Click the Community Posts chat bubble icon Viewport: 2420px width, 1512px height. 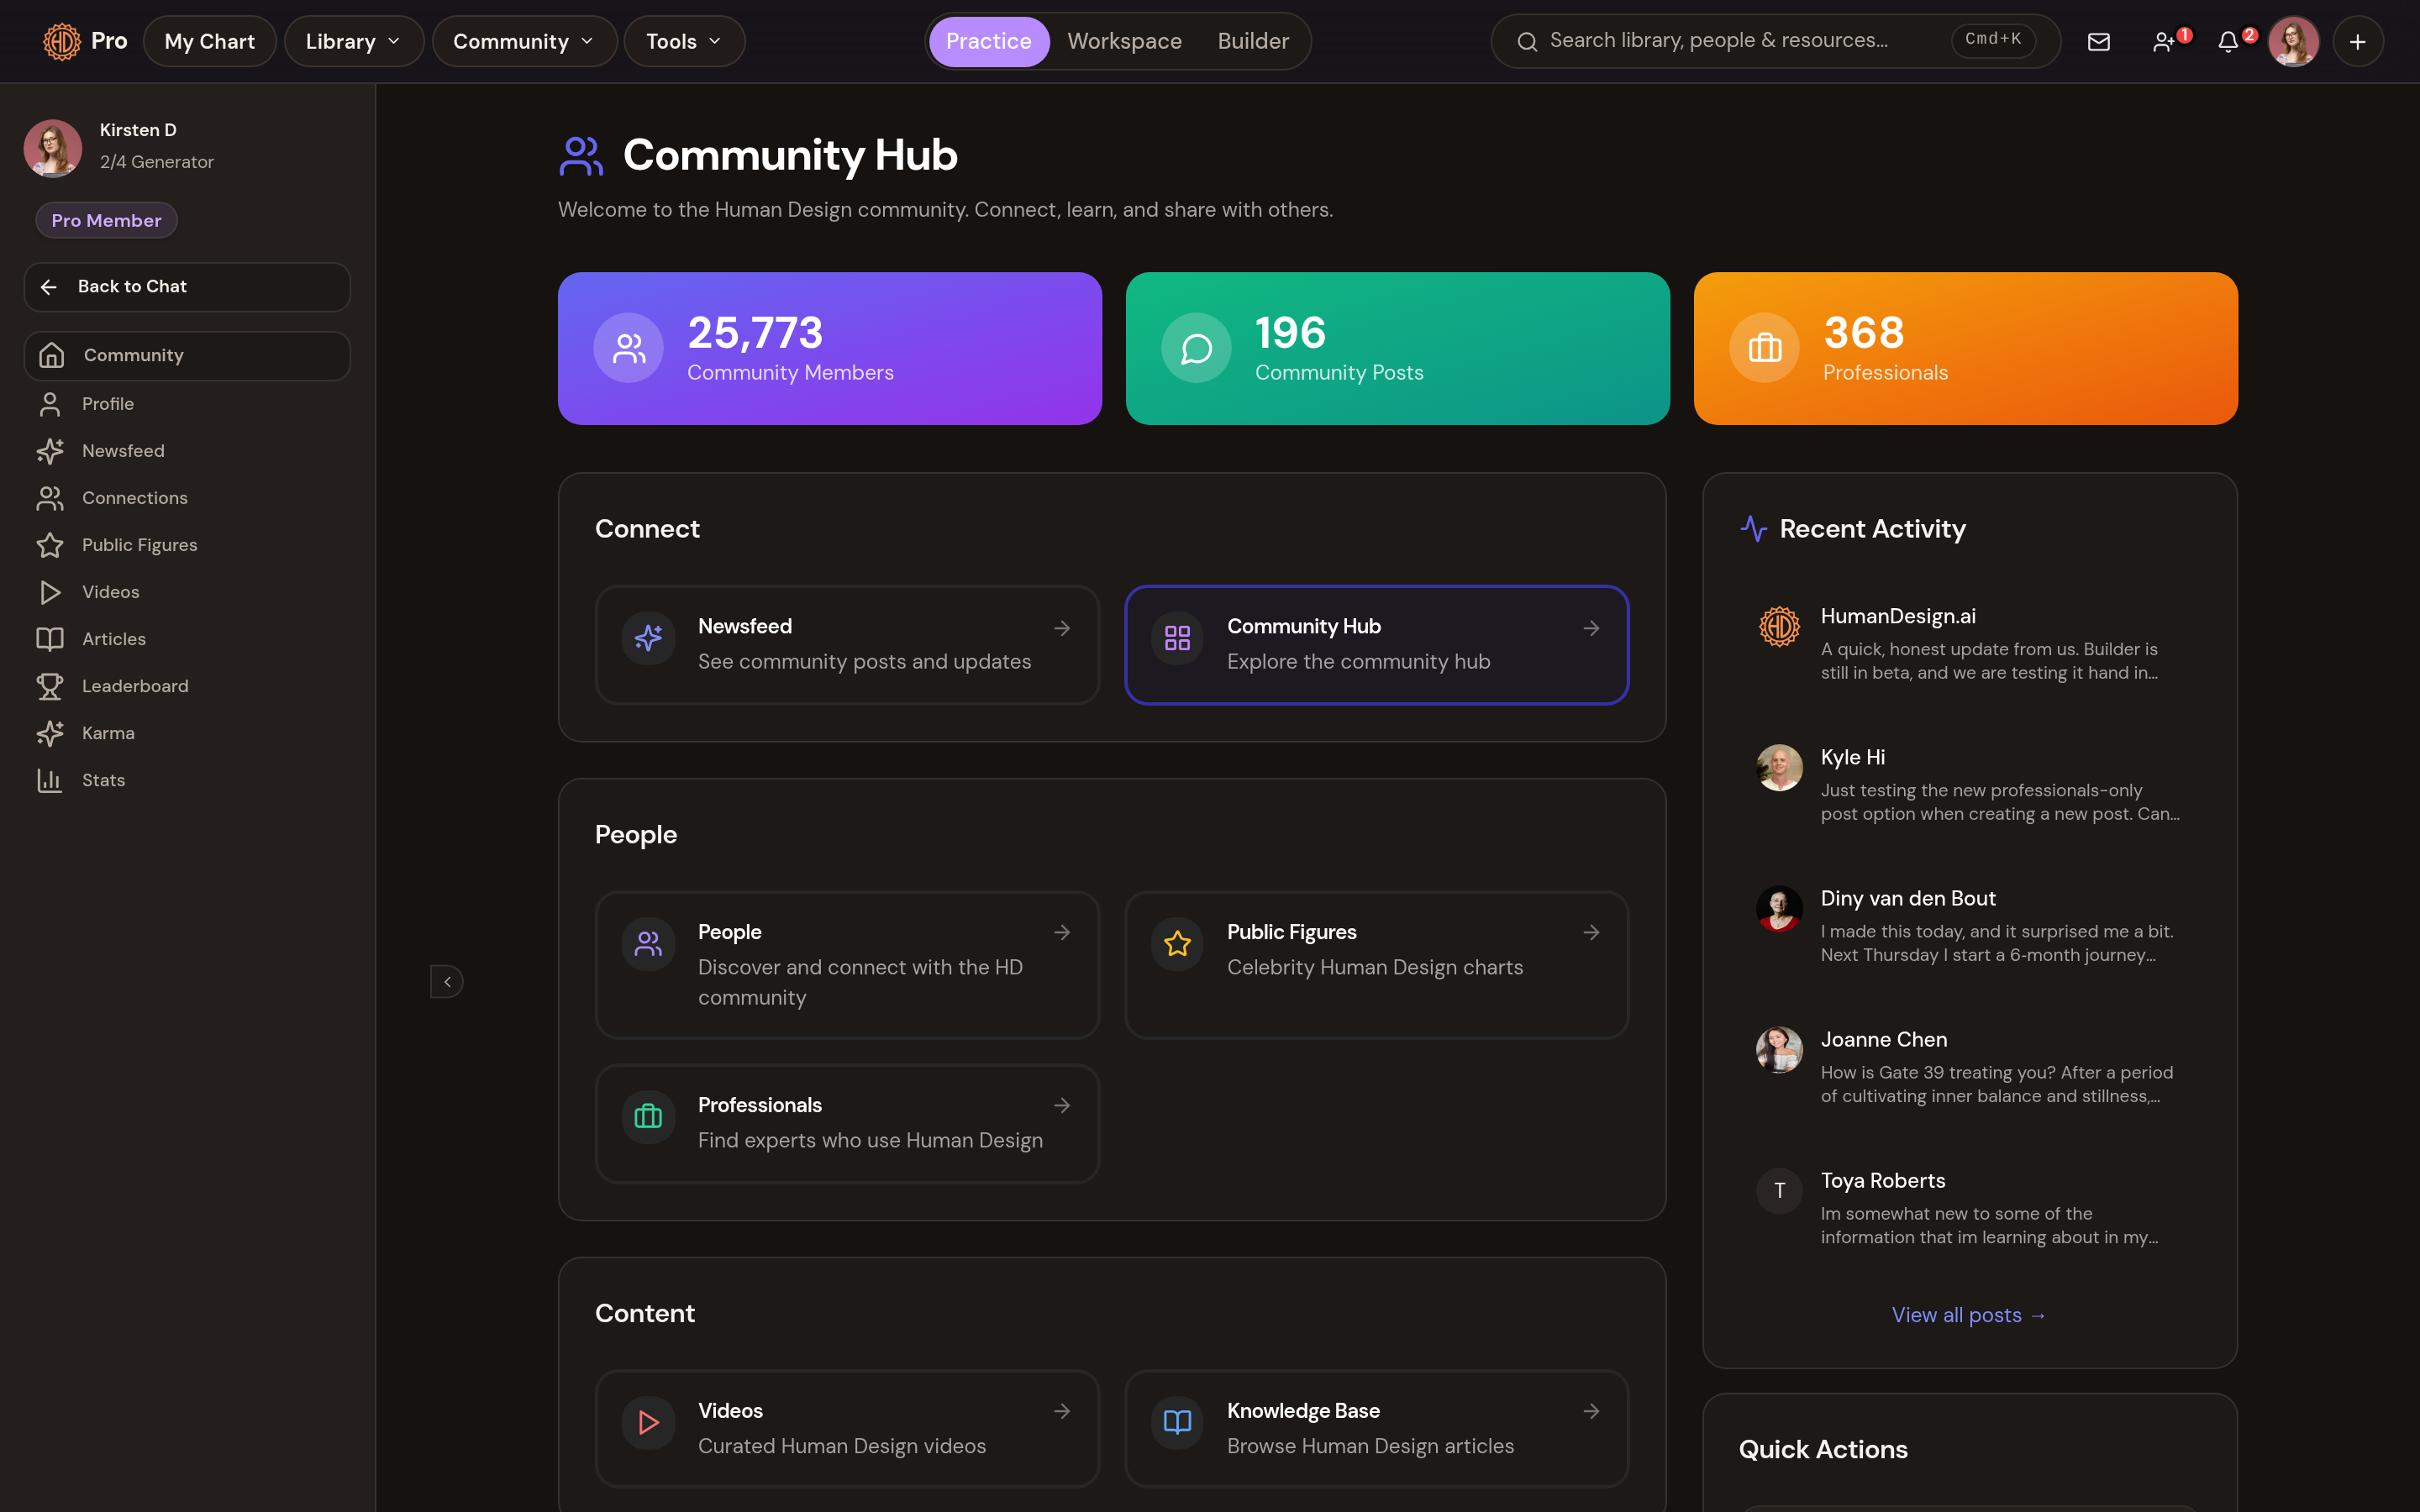1196,348
